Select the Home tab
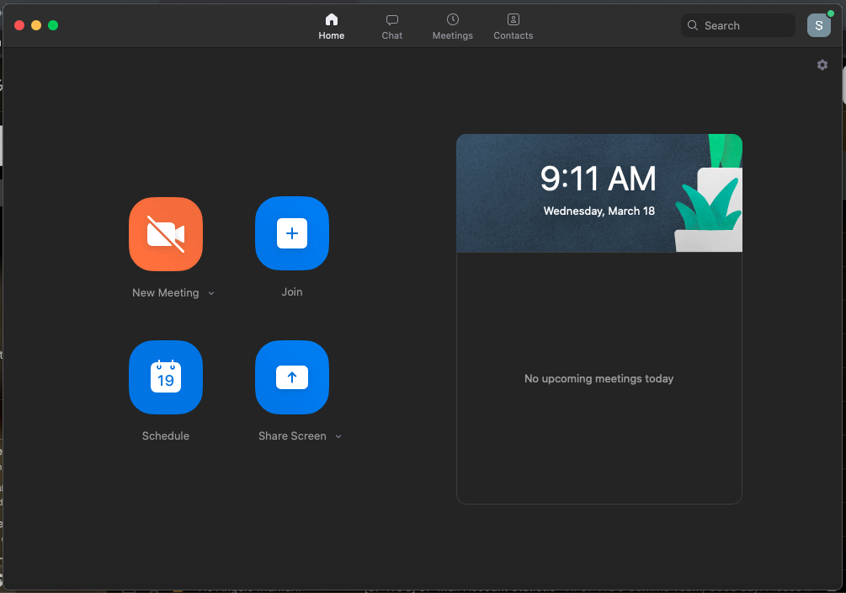846x593 pixels. pos(332,26)
